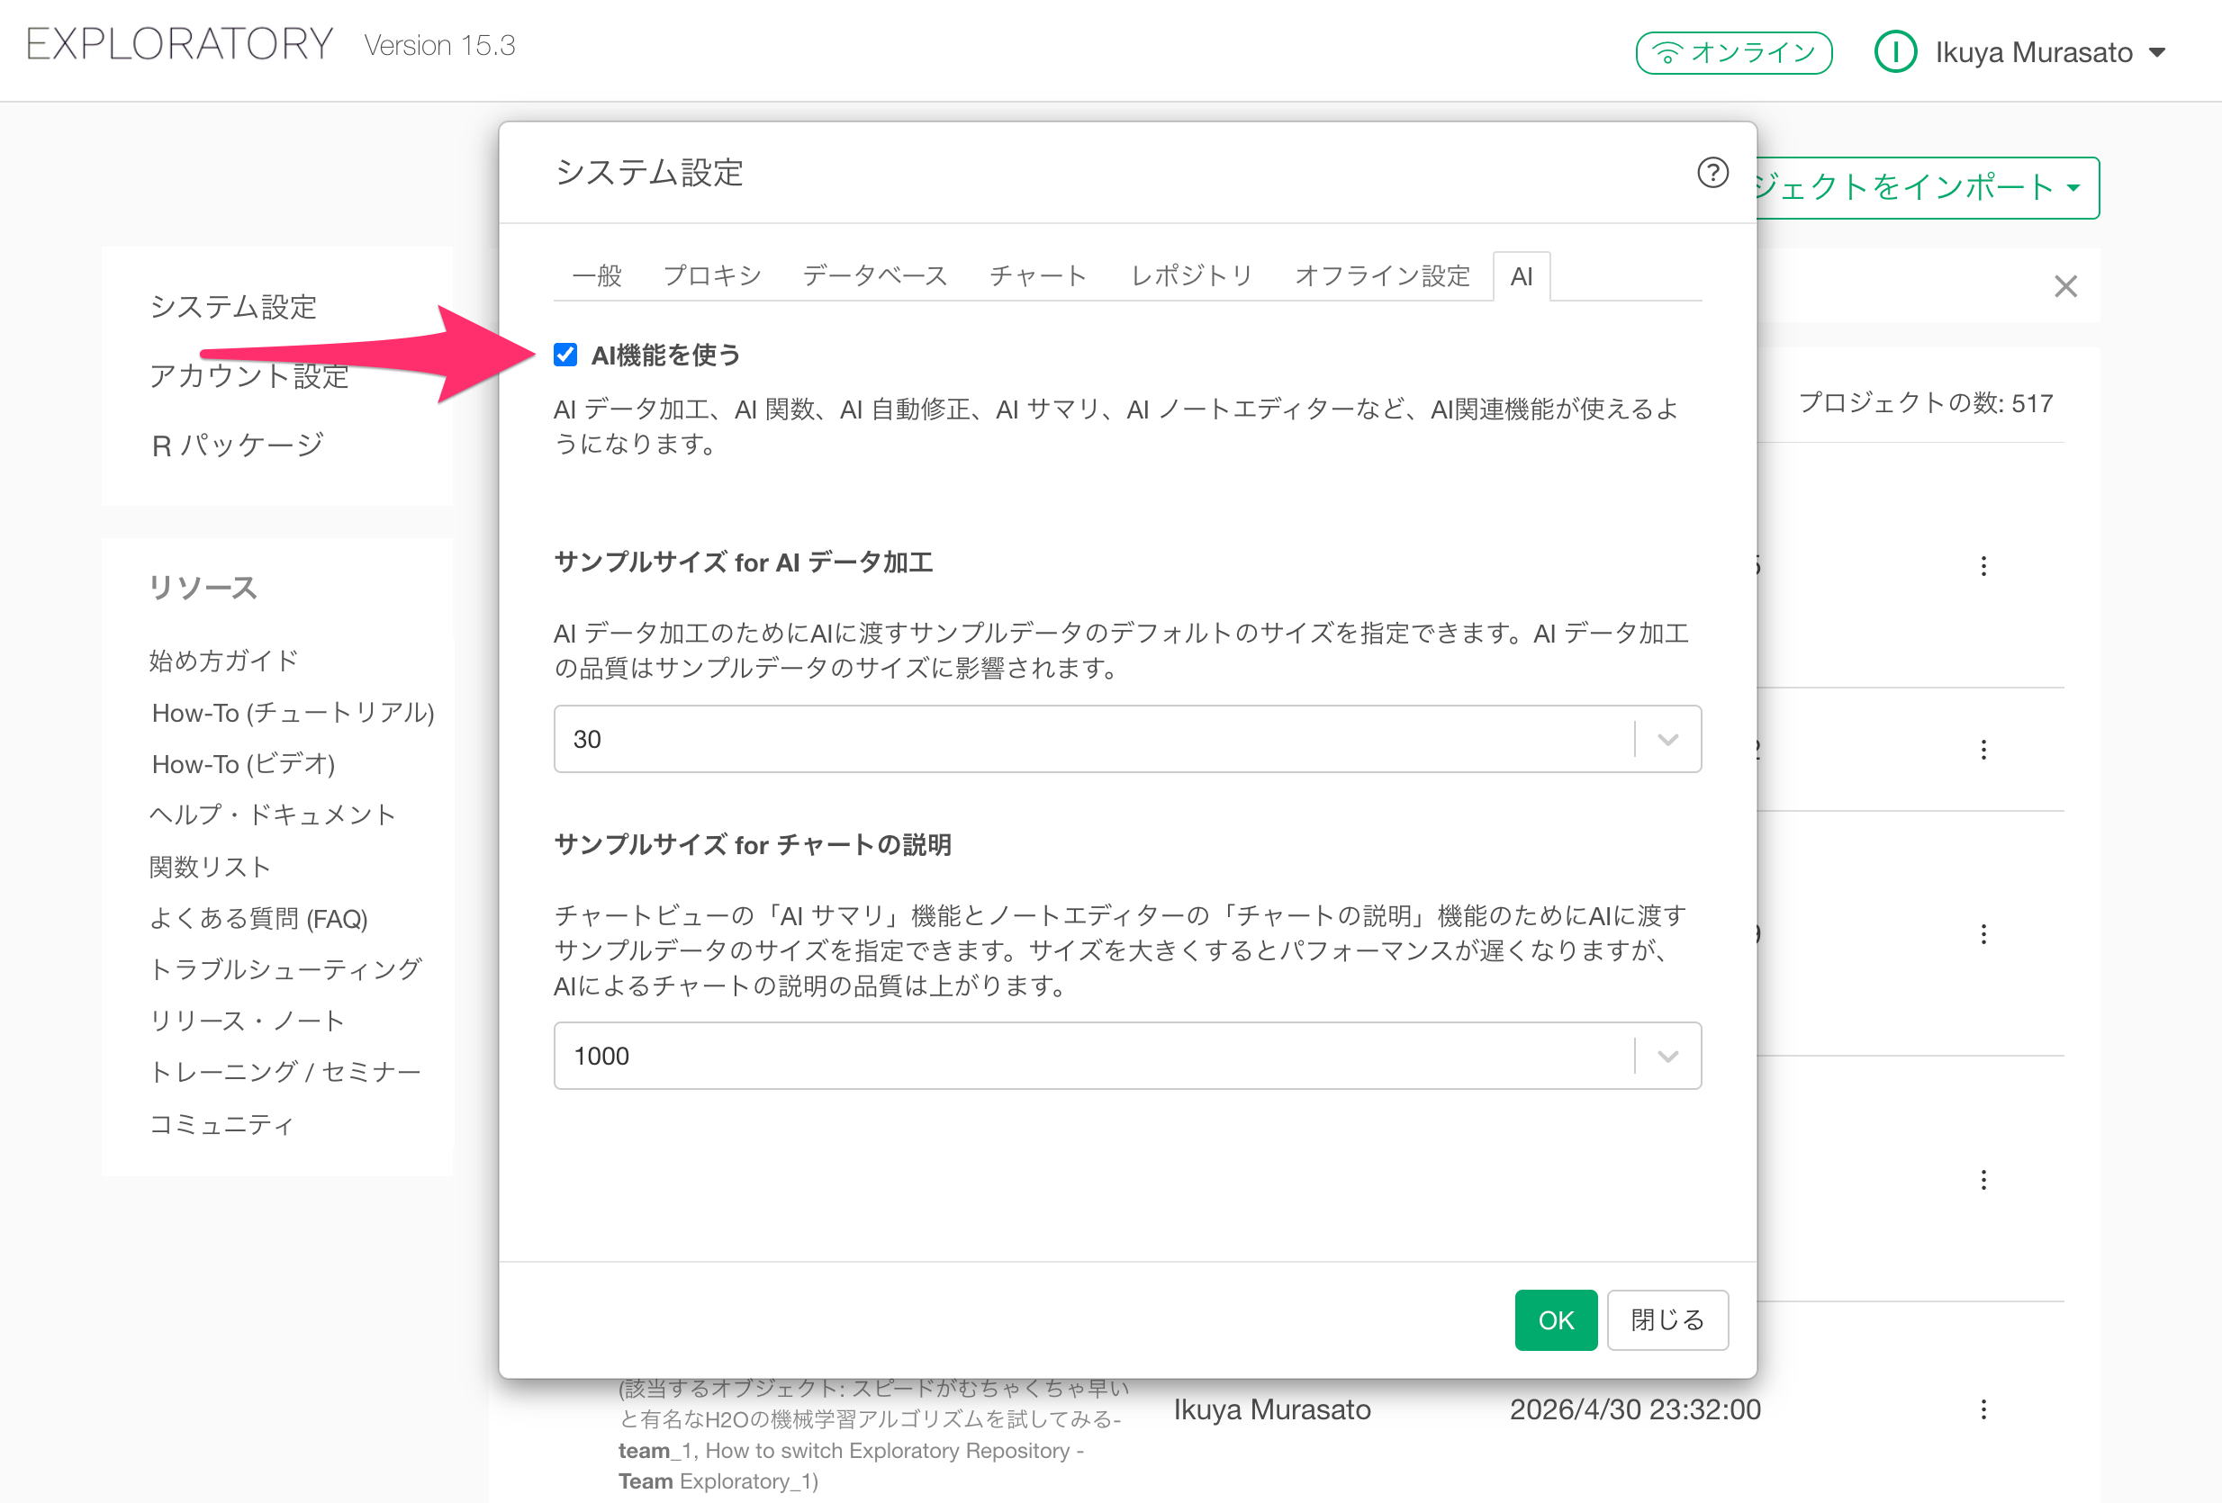Click Ikuya Murasato in the project row

(x=1271, y=1409)
